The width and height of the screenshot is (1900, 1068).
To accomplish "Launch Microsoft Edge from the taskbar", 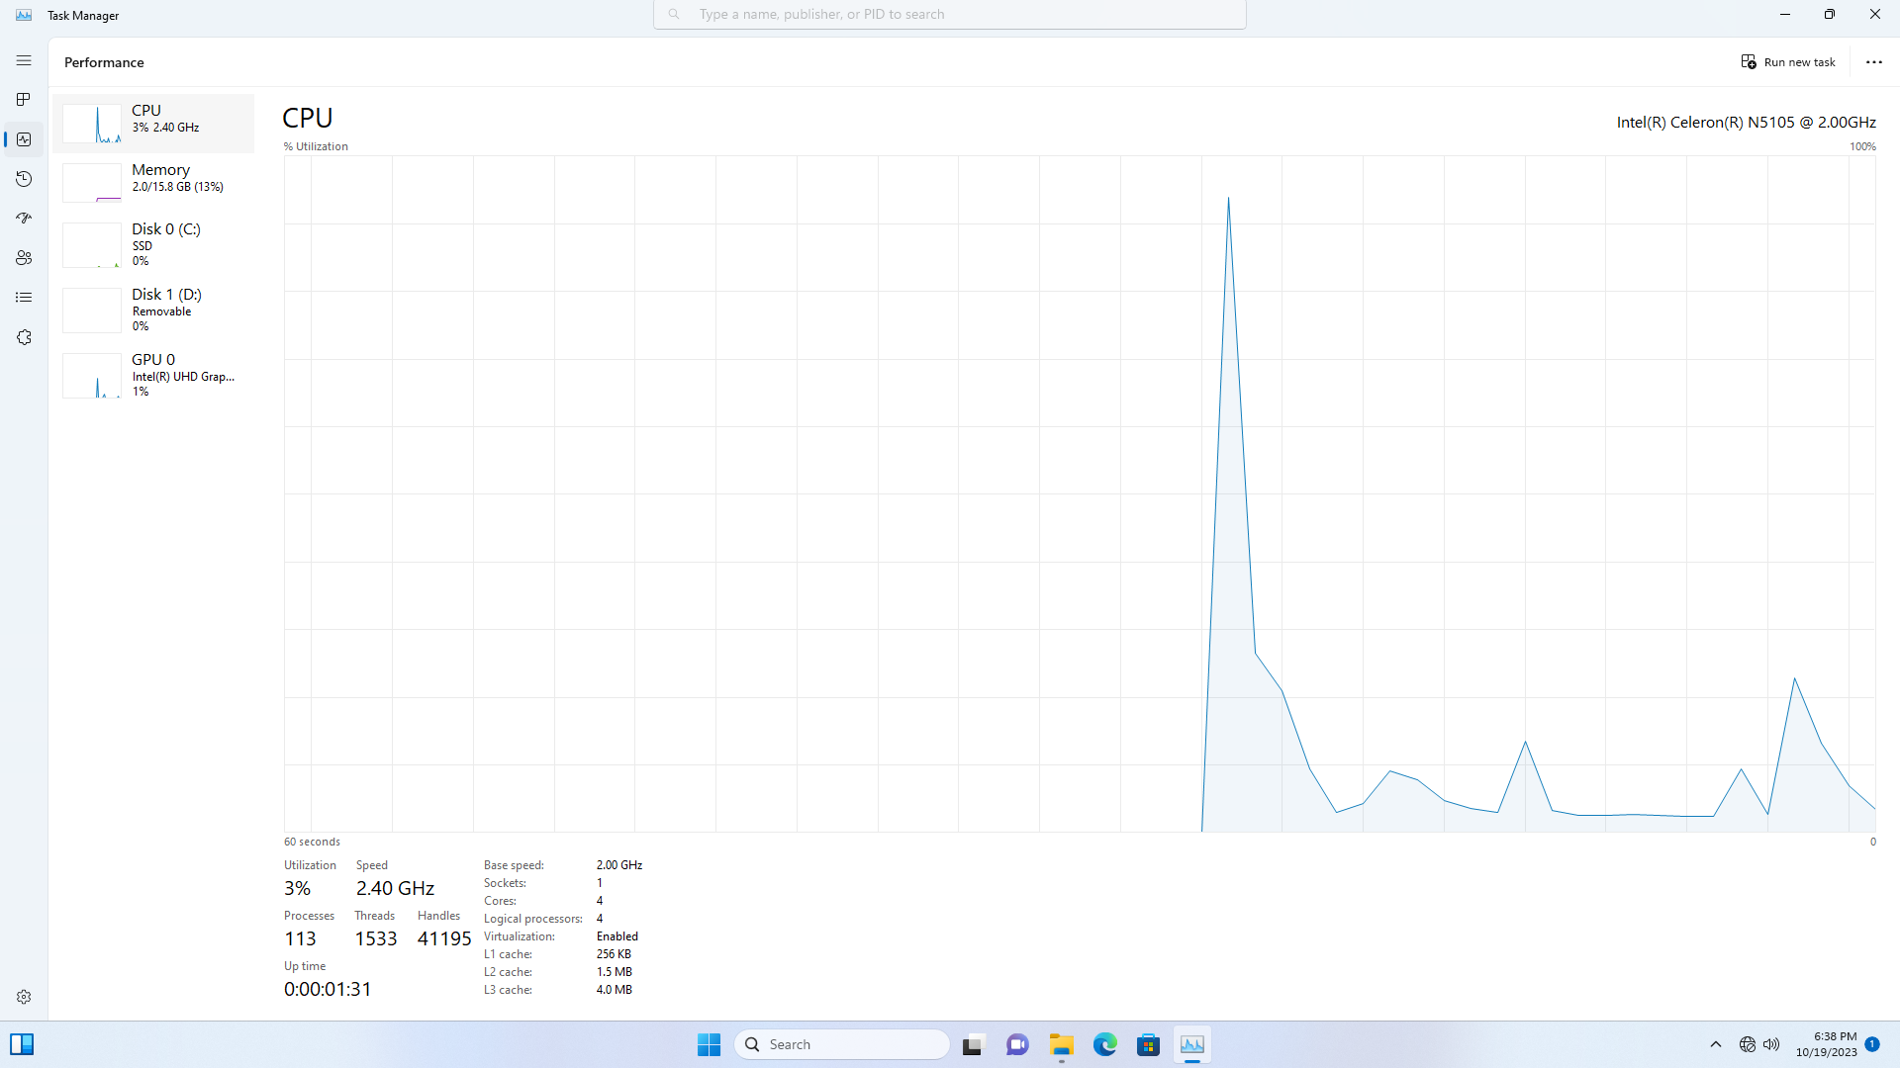I will pos(1104,1044).
